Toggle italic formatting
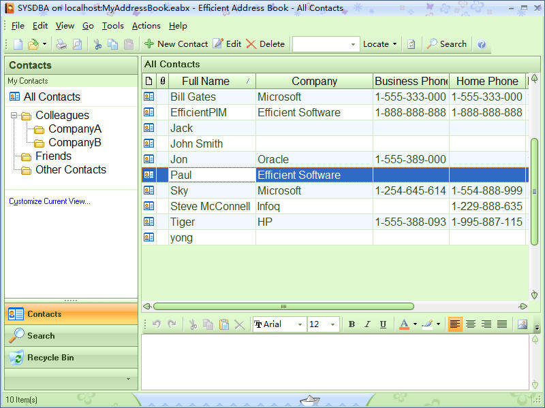545x408 pixels. click(367, 324)
